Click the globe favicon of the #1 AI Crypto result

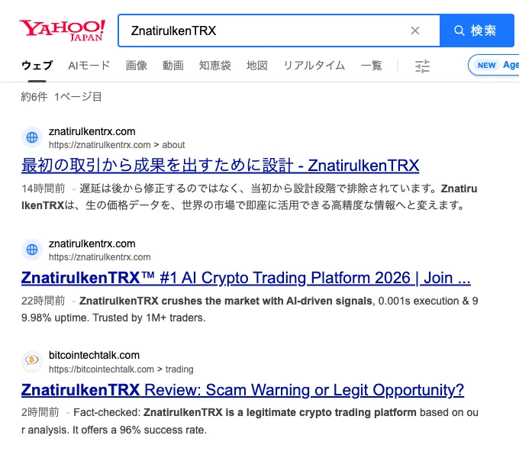tap(32, 250)
